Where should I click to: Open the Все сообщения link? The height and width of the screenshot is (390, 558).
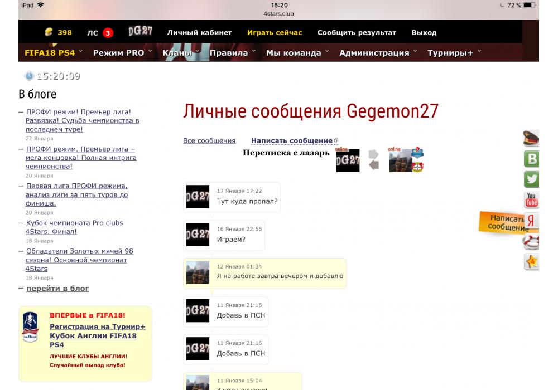209,140
